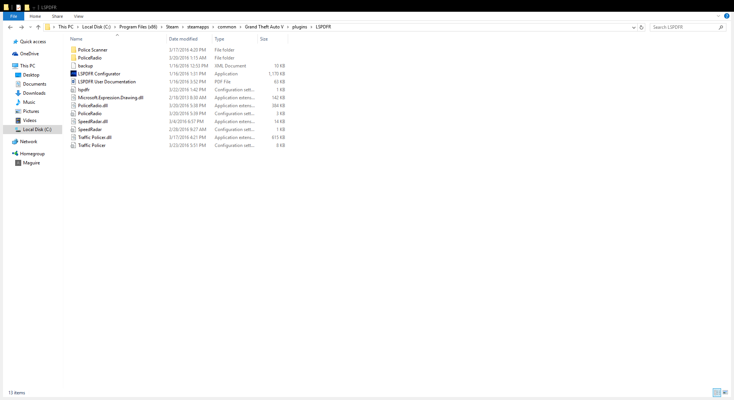This screenshot has width=734, height=400.
Task: Select the backup XML document icon
Action: (74, 66)
